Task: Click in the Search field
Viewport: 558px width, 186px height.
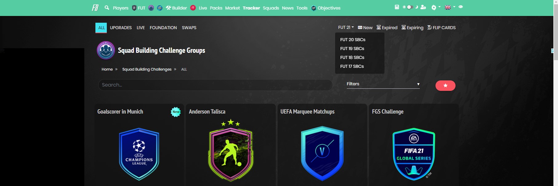Action: point(215,85)
